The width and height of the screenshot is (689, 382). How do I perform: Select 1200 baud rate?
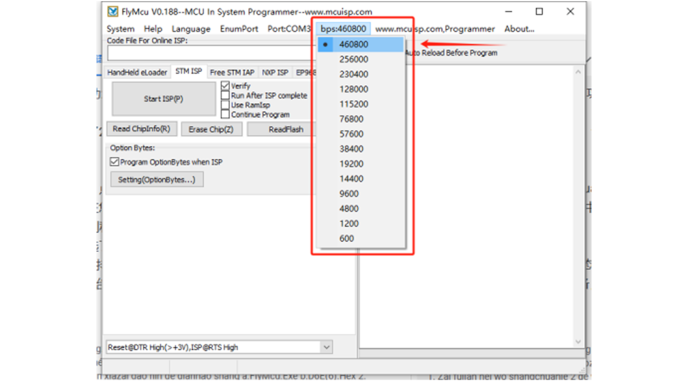pyautogui.click(x=361, y=223)
